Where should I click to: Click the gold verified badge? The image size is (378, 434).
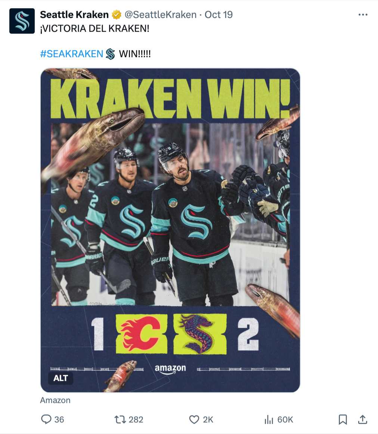tap(117, 15)
